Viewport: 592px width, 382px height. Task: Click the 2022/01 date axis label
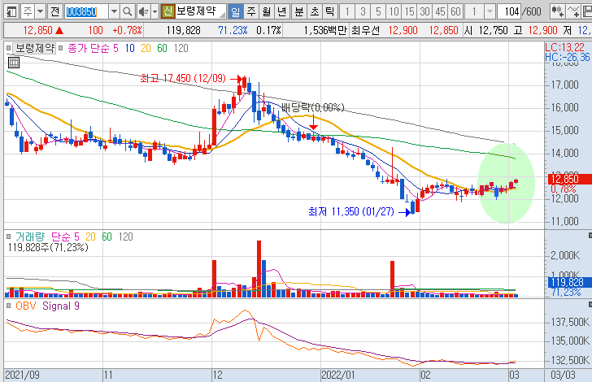[x=338, y=375]
